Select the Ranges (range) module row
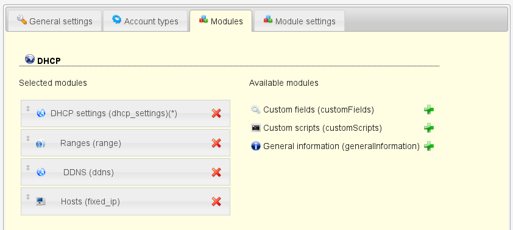The width and height of the screenshot is (513, 230). tap(126, 143)
